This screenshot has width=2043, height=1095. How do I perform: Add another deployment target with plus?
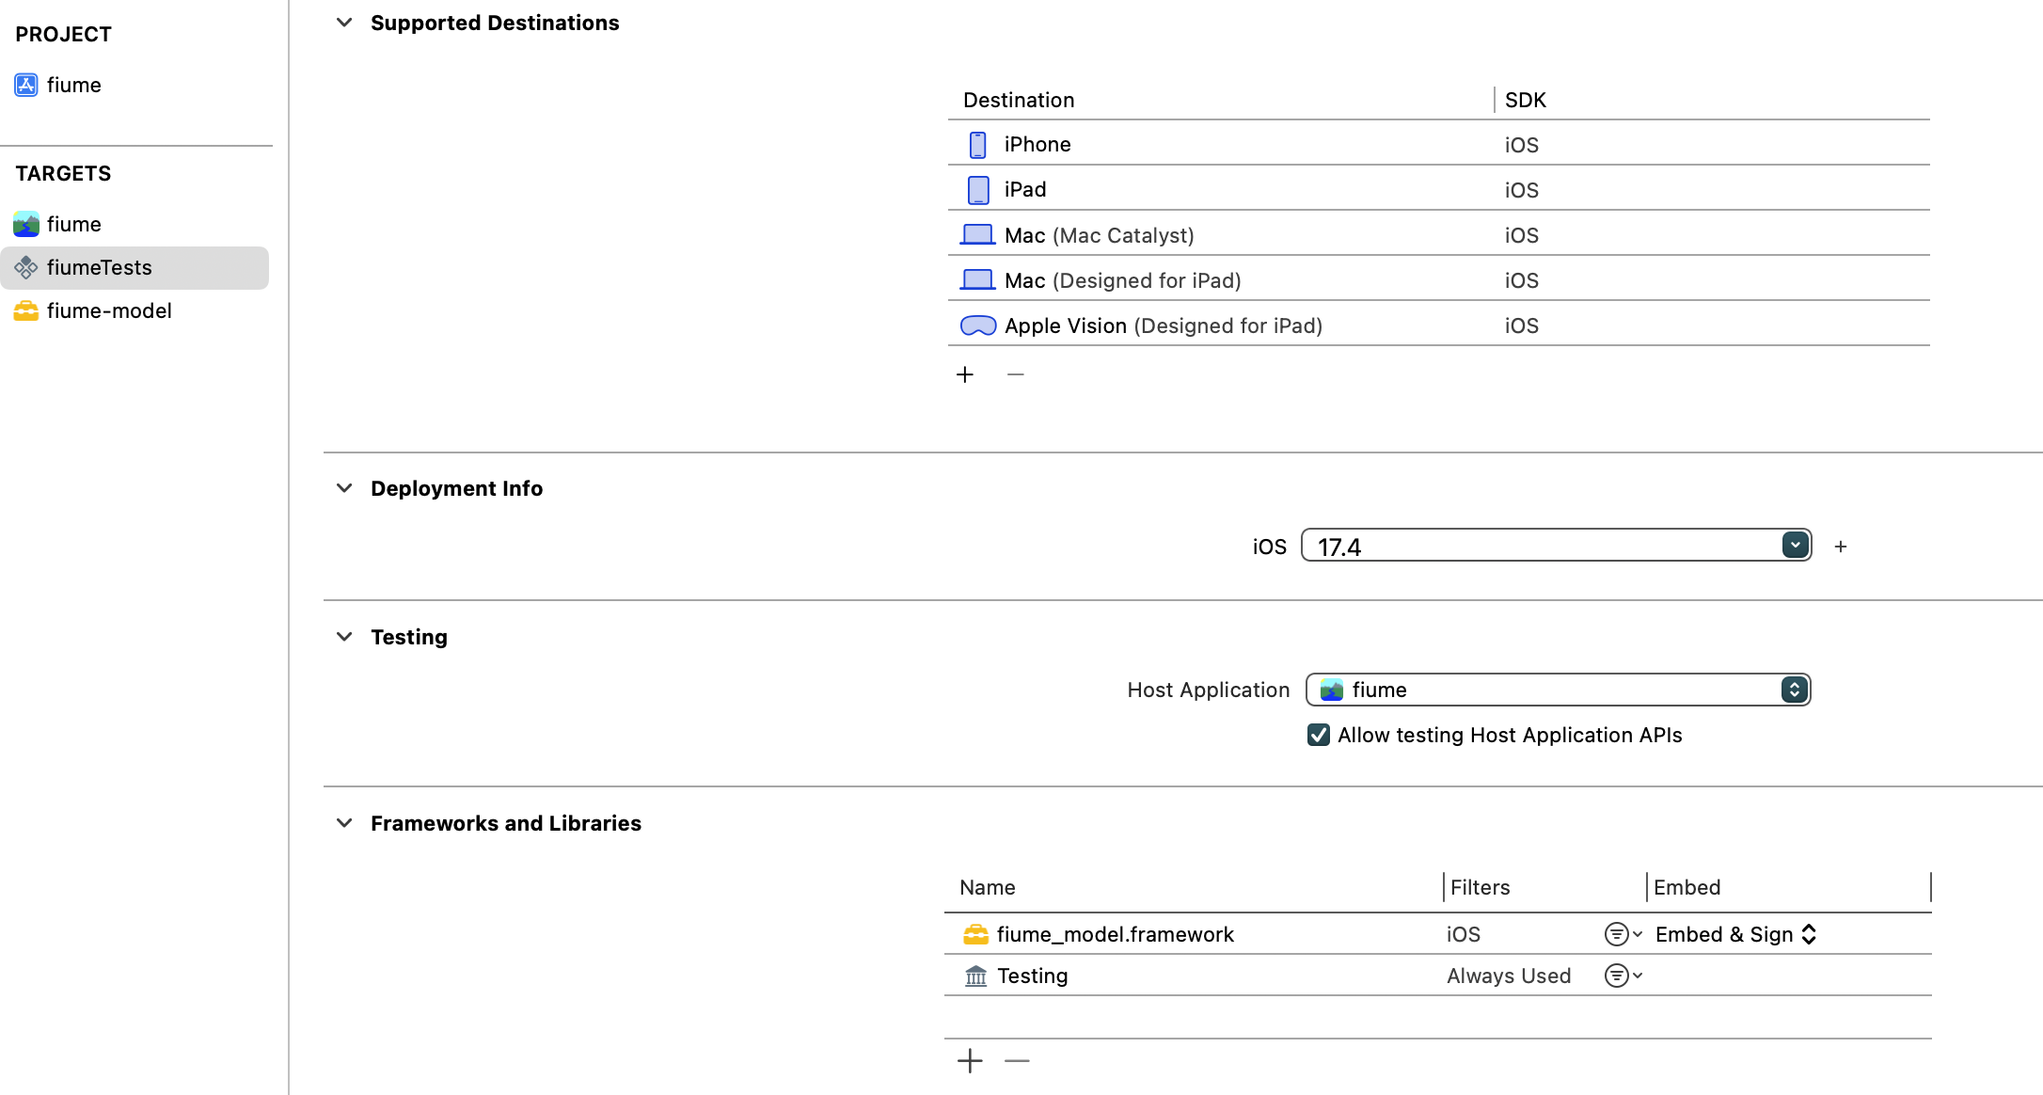pos(1841,547)
